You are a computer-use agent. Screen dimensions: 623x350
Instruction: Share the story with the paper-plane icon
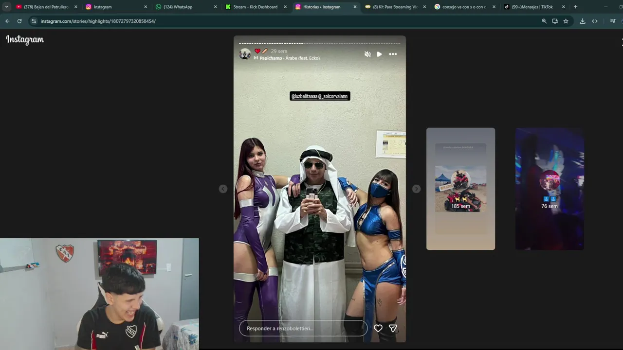click(x=393, y=328)
